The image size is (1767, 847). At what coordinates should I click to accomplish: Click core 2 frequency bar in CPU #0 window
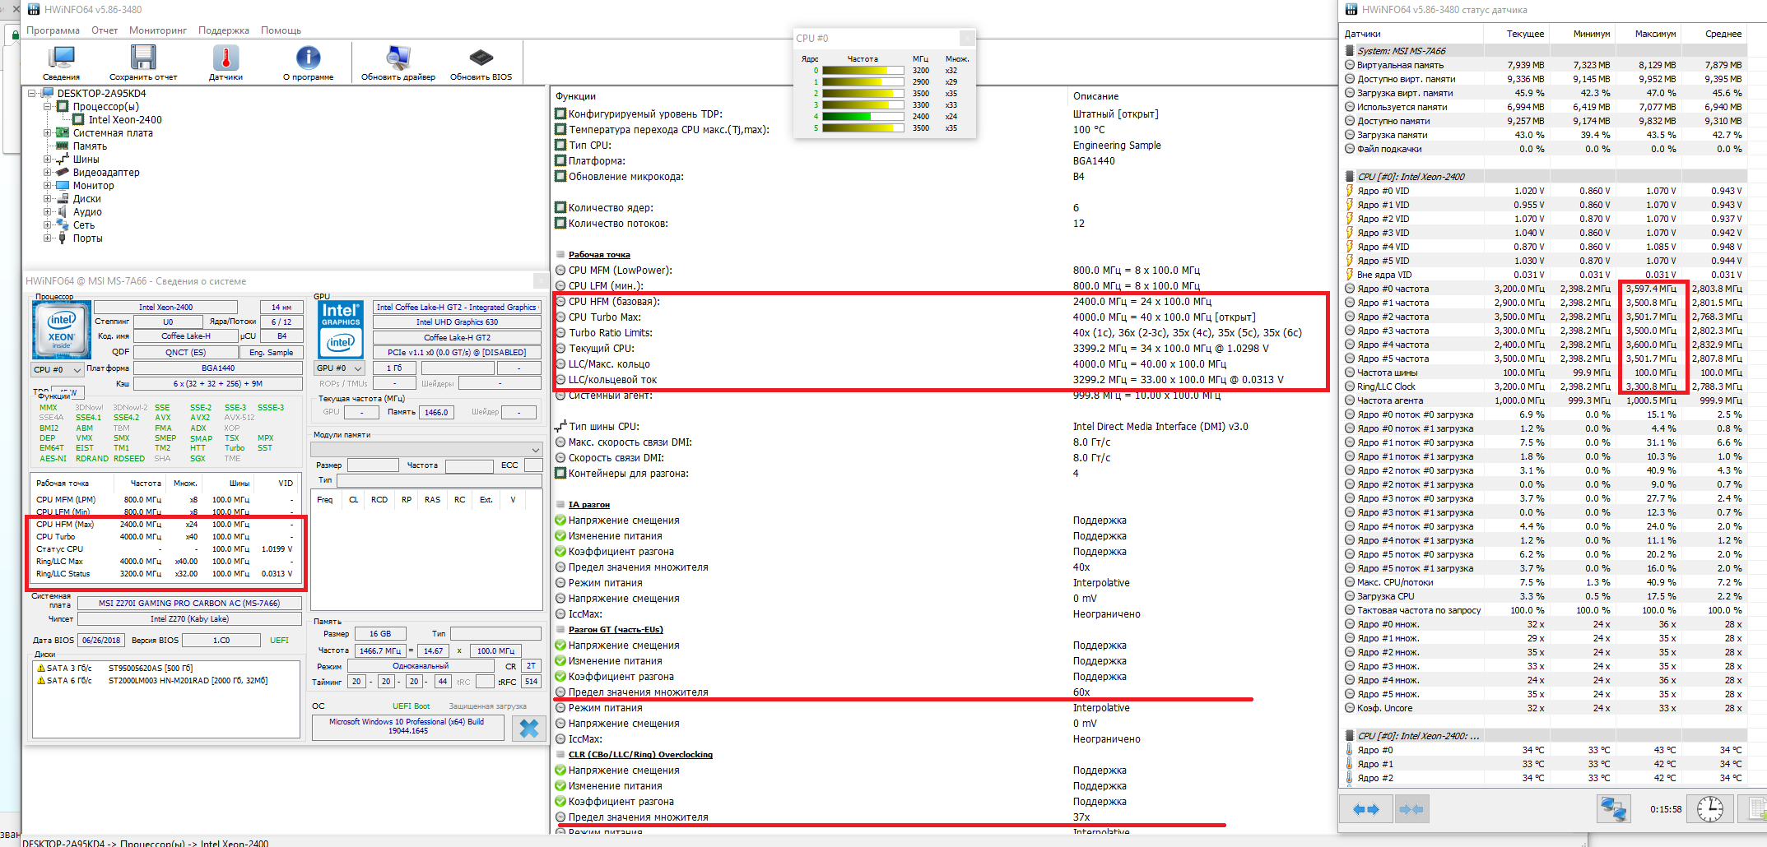pos(862,94)
